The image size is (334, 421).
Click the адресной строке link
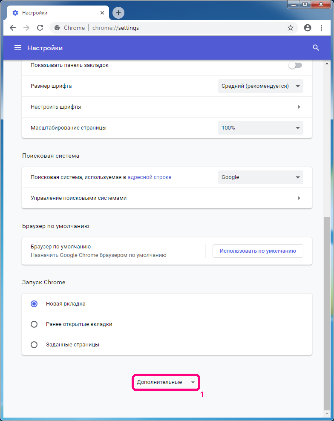tap(150, 177)
